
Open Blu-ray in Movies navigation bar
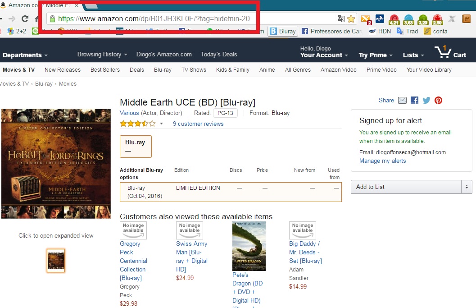point(163,70)
